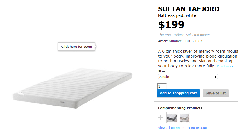View all complementing products link
Viewport: 238px width, 134px height.
[184, 128]
